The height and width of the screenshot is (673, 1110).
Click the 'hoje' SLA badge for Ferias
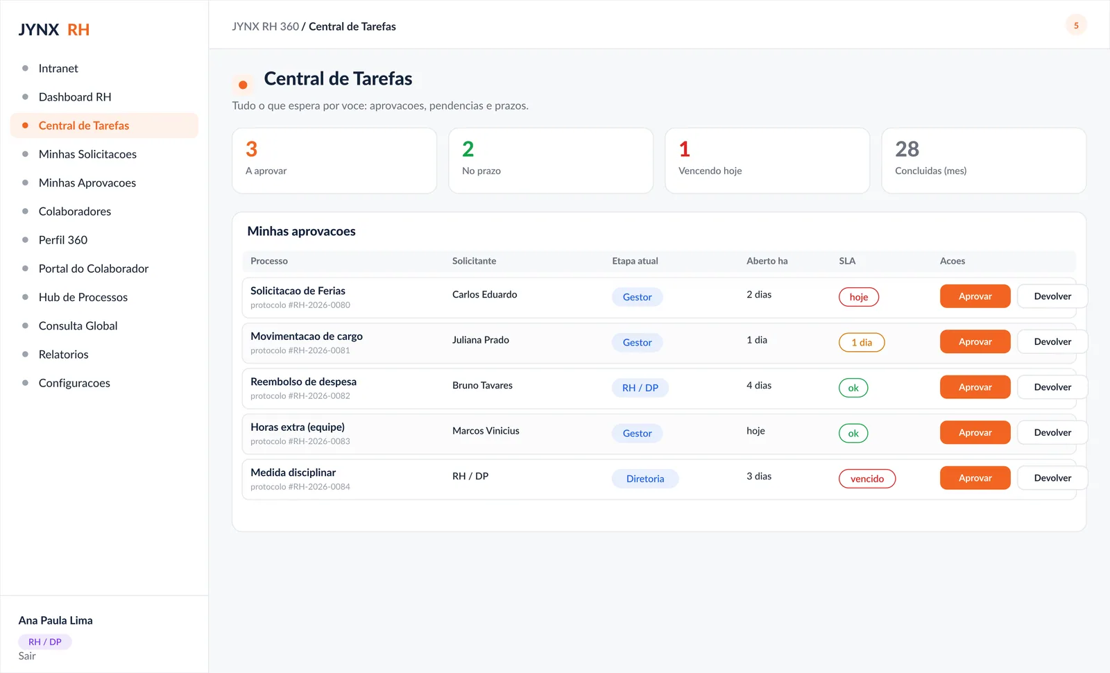pos(859,297)
